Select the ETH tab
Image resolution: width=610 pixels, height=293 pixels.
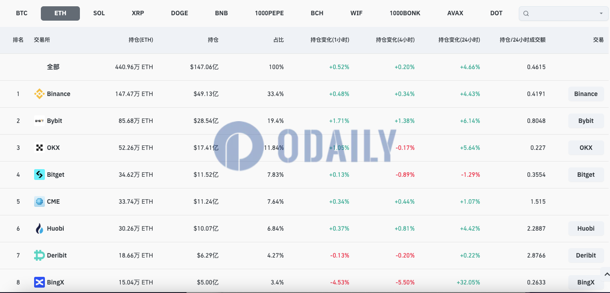(60, 13)
